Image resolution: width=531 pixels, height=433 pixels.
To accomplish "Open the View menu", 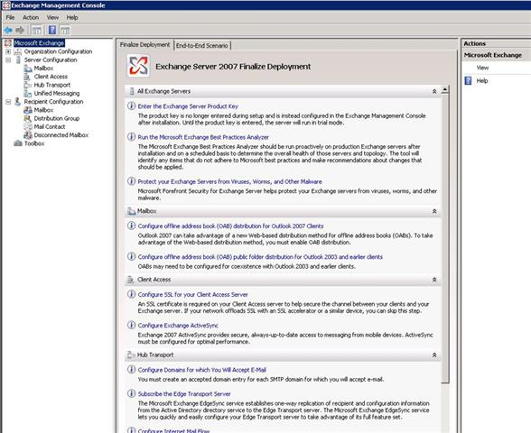I will tap(52, 18).
